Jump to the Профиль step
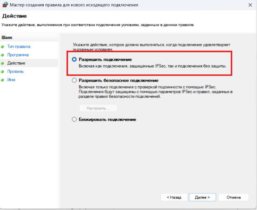Screen dimensions: 257x210 point(16,71)
